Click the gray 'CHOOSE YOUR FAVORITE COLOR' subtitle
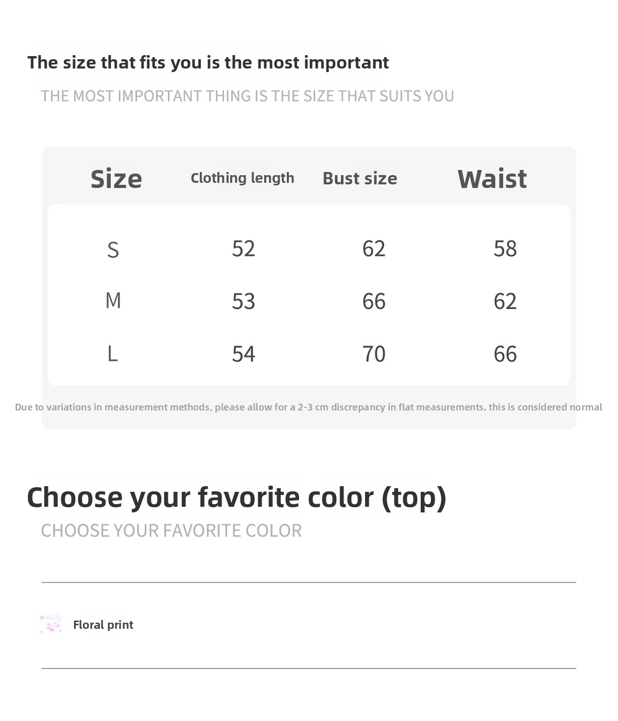Screen dimensions: 618x721 [171, 530]
